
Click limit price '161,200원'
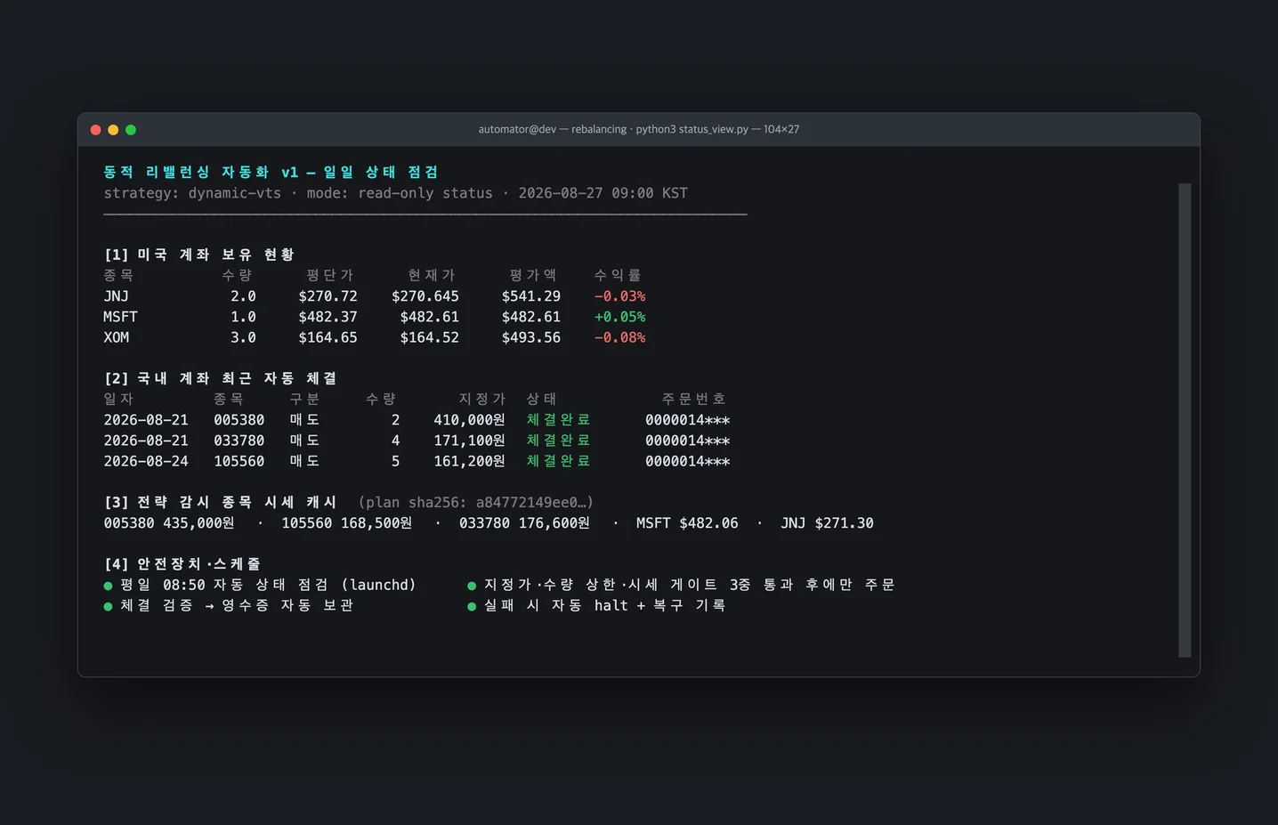click(x=469, y=461)
